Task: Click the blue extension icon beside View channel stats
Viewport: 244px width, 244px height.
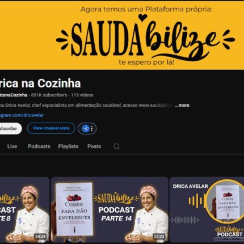Action: pos(86,129)
